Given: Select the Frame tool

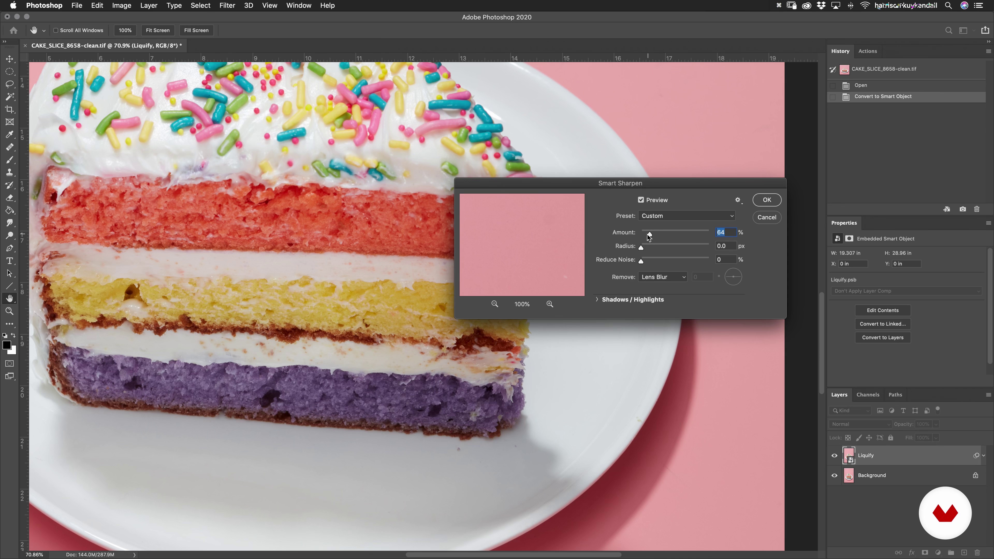Looking at the screenshot, I should [10, 122].
